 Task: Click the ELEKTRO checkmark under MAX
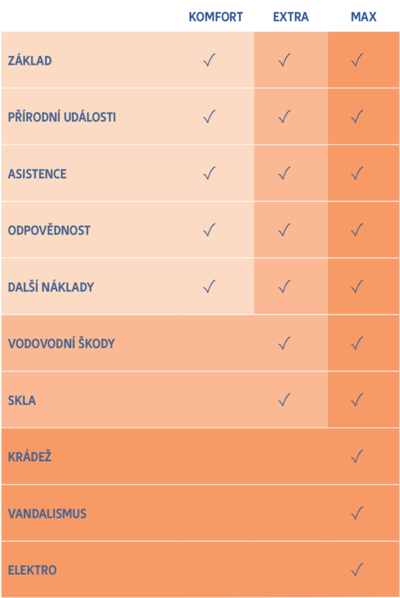tap(357, 569)
